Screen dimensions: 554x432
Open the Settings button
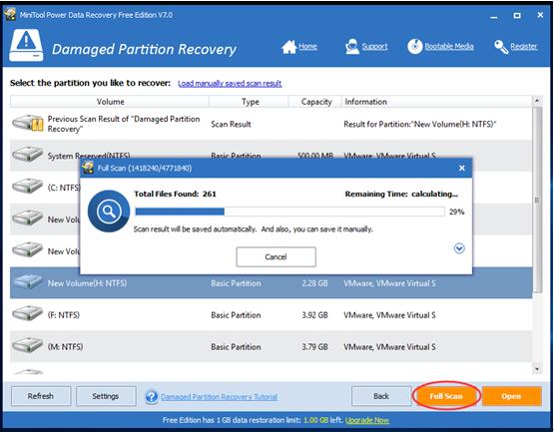pos(106,396)
